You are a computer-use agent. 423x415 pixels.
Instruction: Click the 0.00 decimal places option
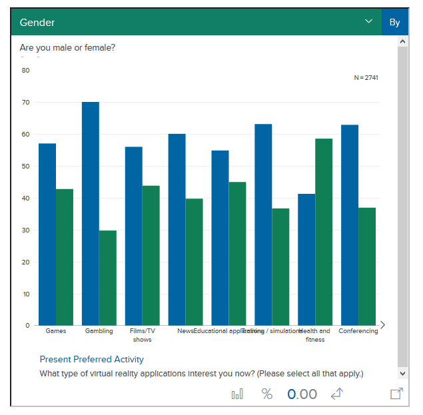click(302, 394)
